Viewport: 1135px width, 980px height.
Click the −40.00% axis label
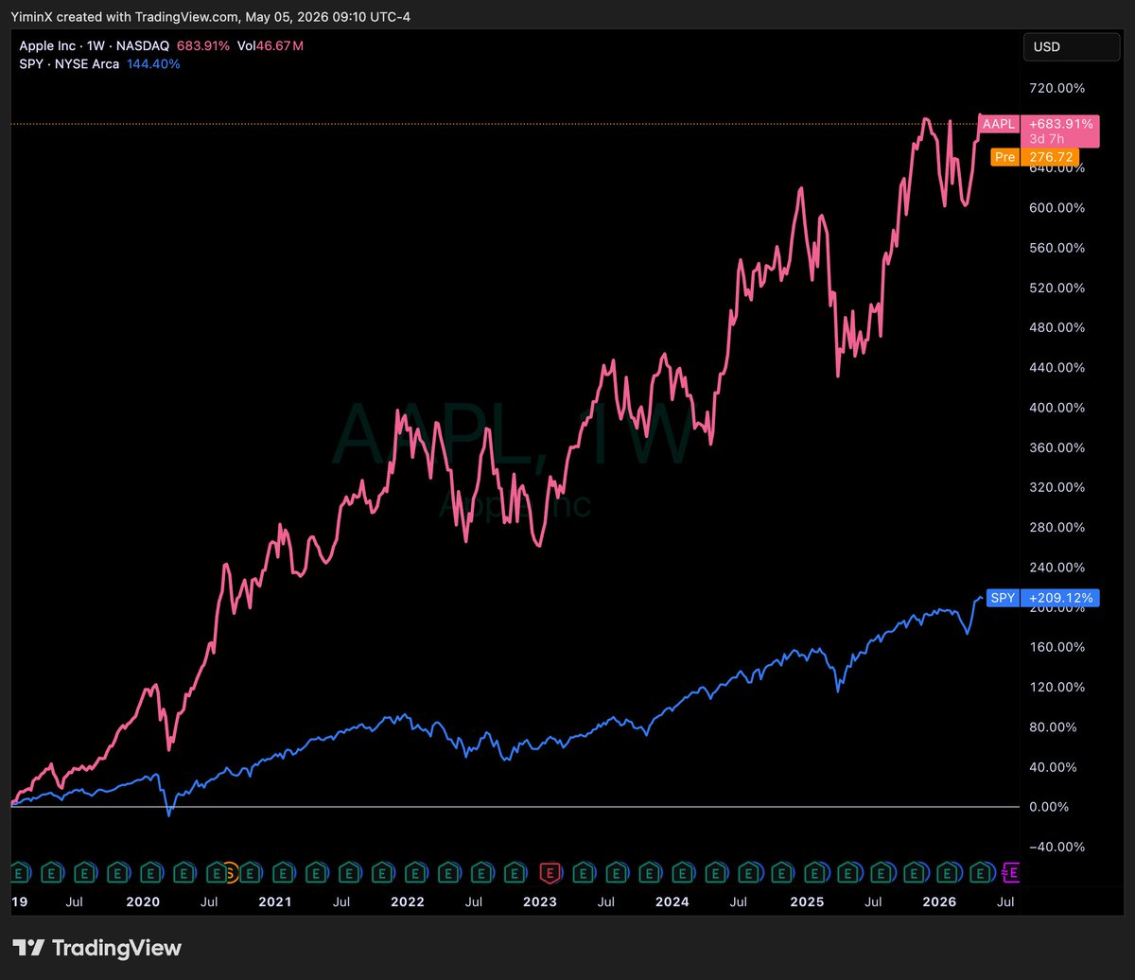coord(1056,847)
